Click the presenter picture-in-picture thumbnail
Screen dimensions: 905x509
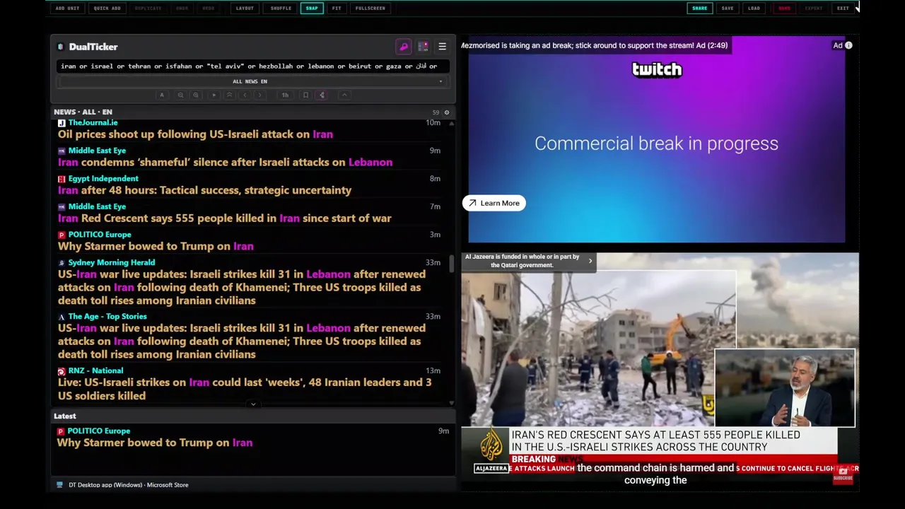click(785, 388)
